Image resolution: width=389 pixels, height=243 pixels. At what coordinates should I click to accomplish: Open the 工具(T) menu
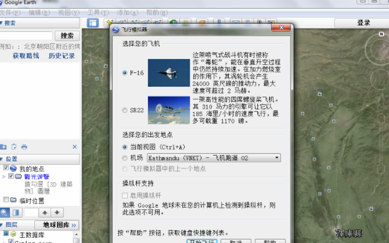pyautogui.click(x=98, y=12)
